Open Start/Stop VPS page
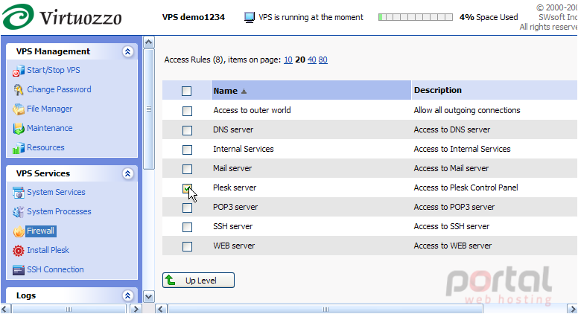This screenshot has width=578, height=314. click(54, 70)
